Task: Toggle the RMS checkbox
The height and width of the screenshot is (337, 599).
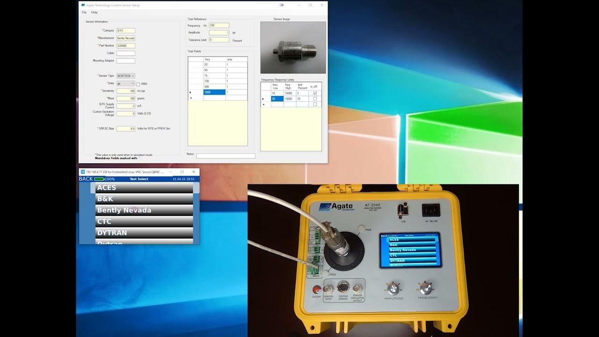Action: (x=138, y=84)
